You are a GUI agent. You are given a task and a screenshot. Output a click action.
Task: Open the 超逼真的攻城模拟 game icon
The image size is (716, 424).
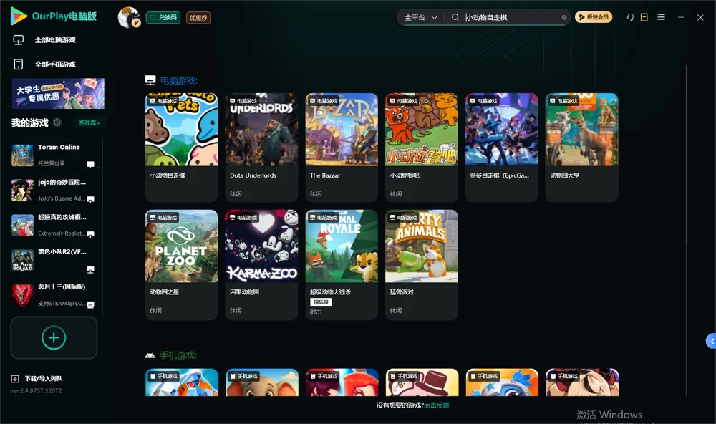22,225
